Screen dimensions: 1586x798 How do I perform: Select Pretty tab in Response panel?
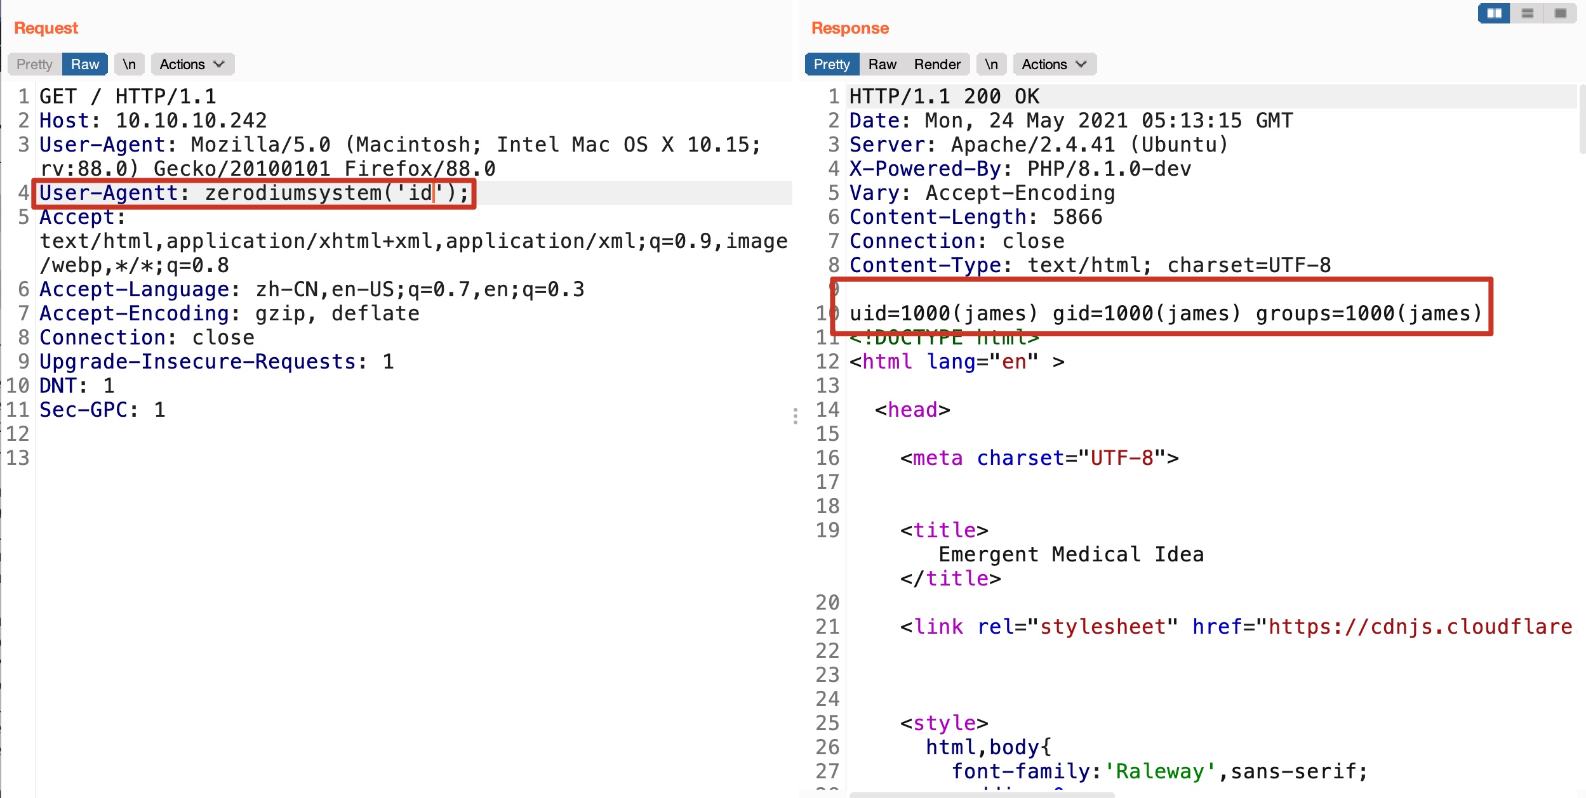[831, 64]
